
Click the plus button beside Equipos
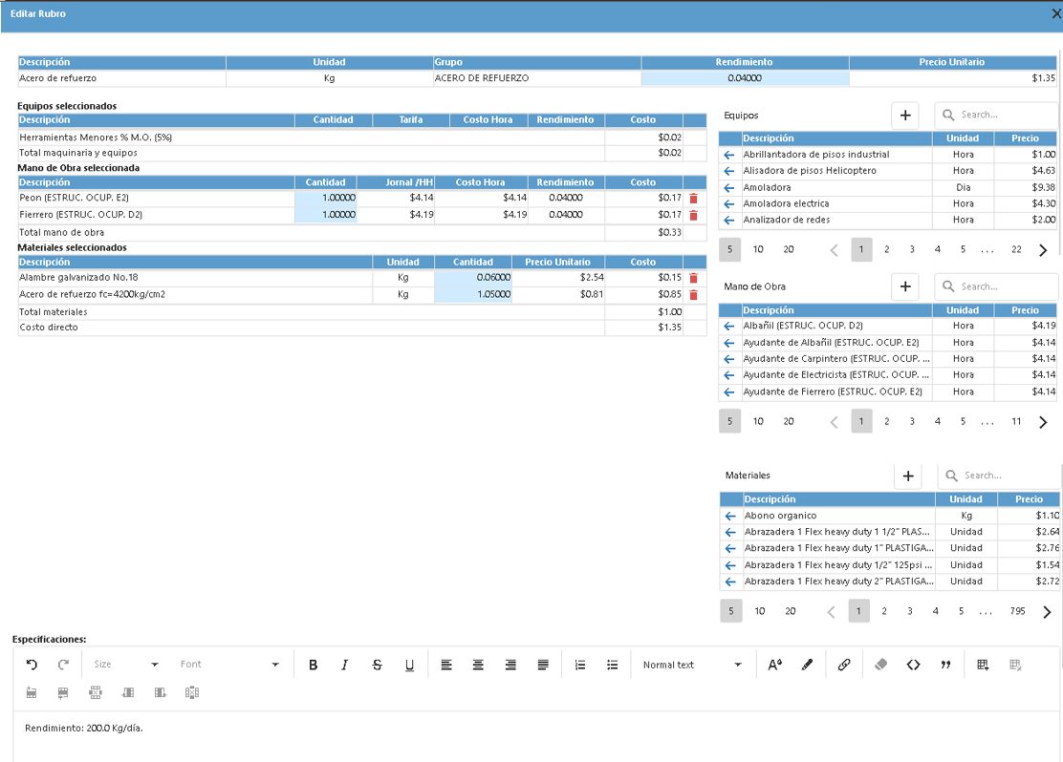[904, 116]
